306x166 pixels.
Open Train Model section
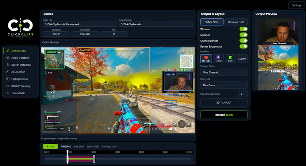coord(21,93)
